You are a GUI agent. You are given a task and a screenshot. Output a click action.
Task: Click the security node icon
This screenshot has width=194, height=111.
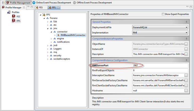click(x=51, y=55)
